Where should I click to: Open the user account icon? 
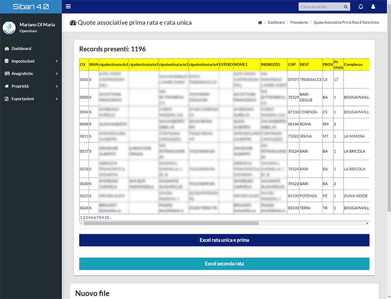(373, 7)
